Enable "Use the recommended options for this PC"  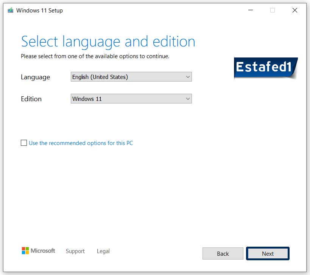(x=24, y=143)
